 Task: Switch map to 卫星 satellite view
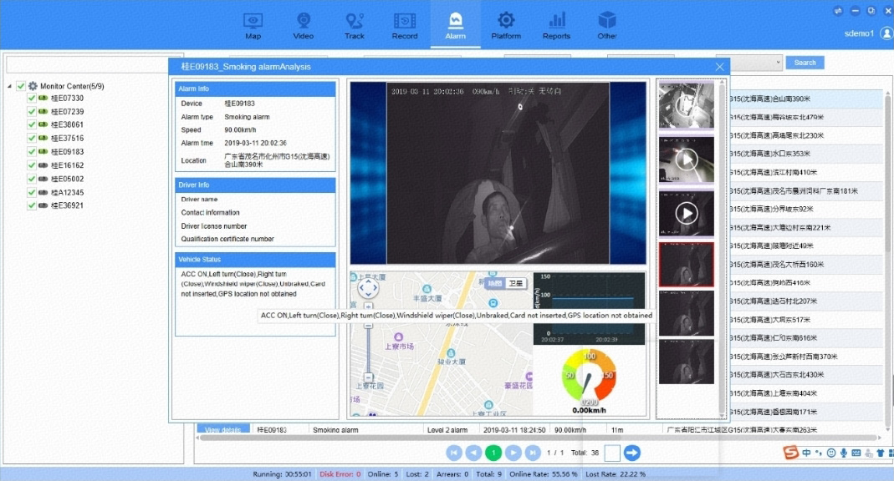(516, 283)
